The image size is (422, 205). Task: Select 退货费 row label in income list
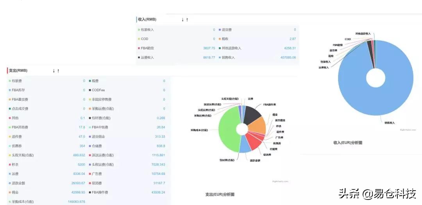click(x=227, y=30)
